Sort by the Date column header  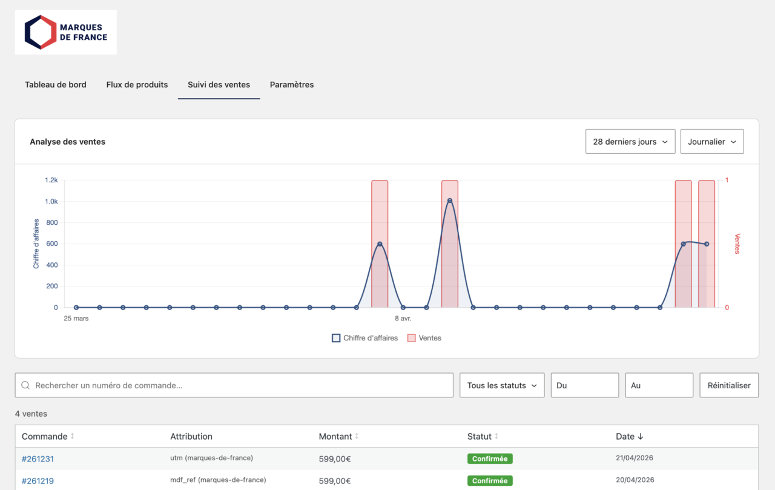(x=629, y=436)
